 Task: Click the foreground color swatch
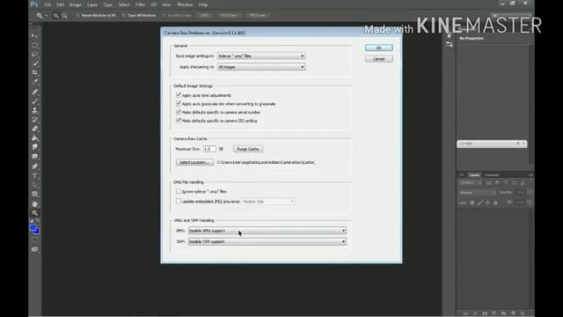[33, 228]
